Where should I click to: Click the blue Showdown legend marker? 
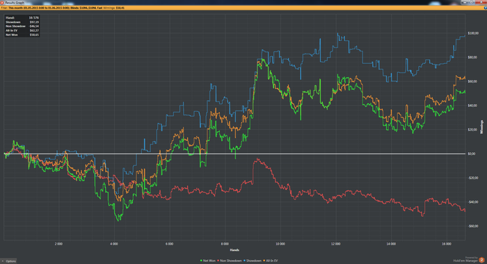pyautogui.click(x=245, y=261)
